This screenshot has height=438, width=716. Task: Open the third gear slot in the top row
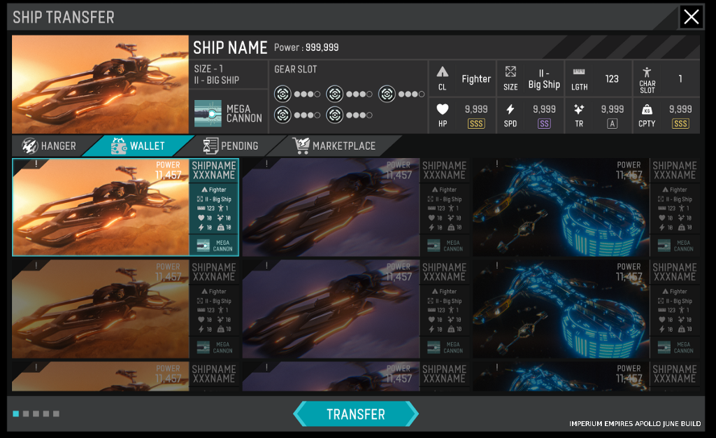coord(387,94)
